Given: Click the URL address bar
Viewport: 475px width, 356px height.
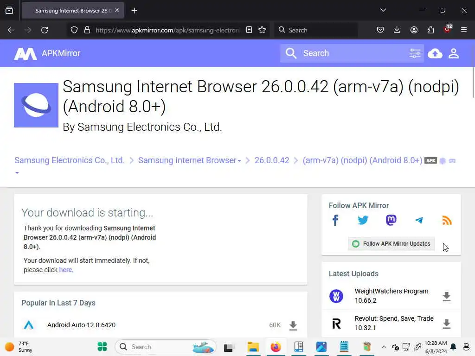Looking at the screenshot, I should click(x=168, y=30).
